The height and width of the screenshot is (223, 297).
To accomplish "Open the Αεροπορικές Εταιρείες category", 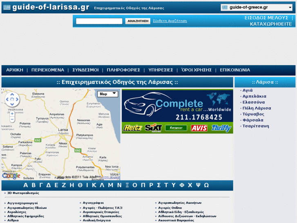I will pos(101,212).
